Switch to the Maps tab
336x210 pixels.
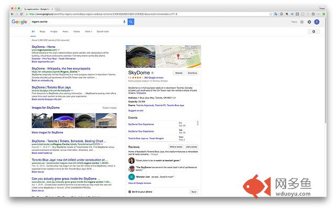(43, 31)
